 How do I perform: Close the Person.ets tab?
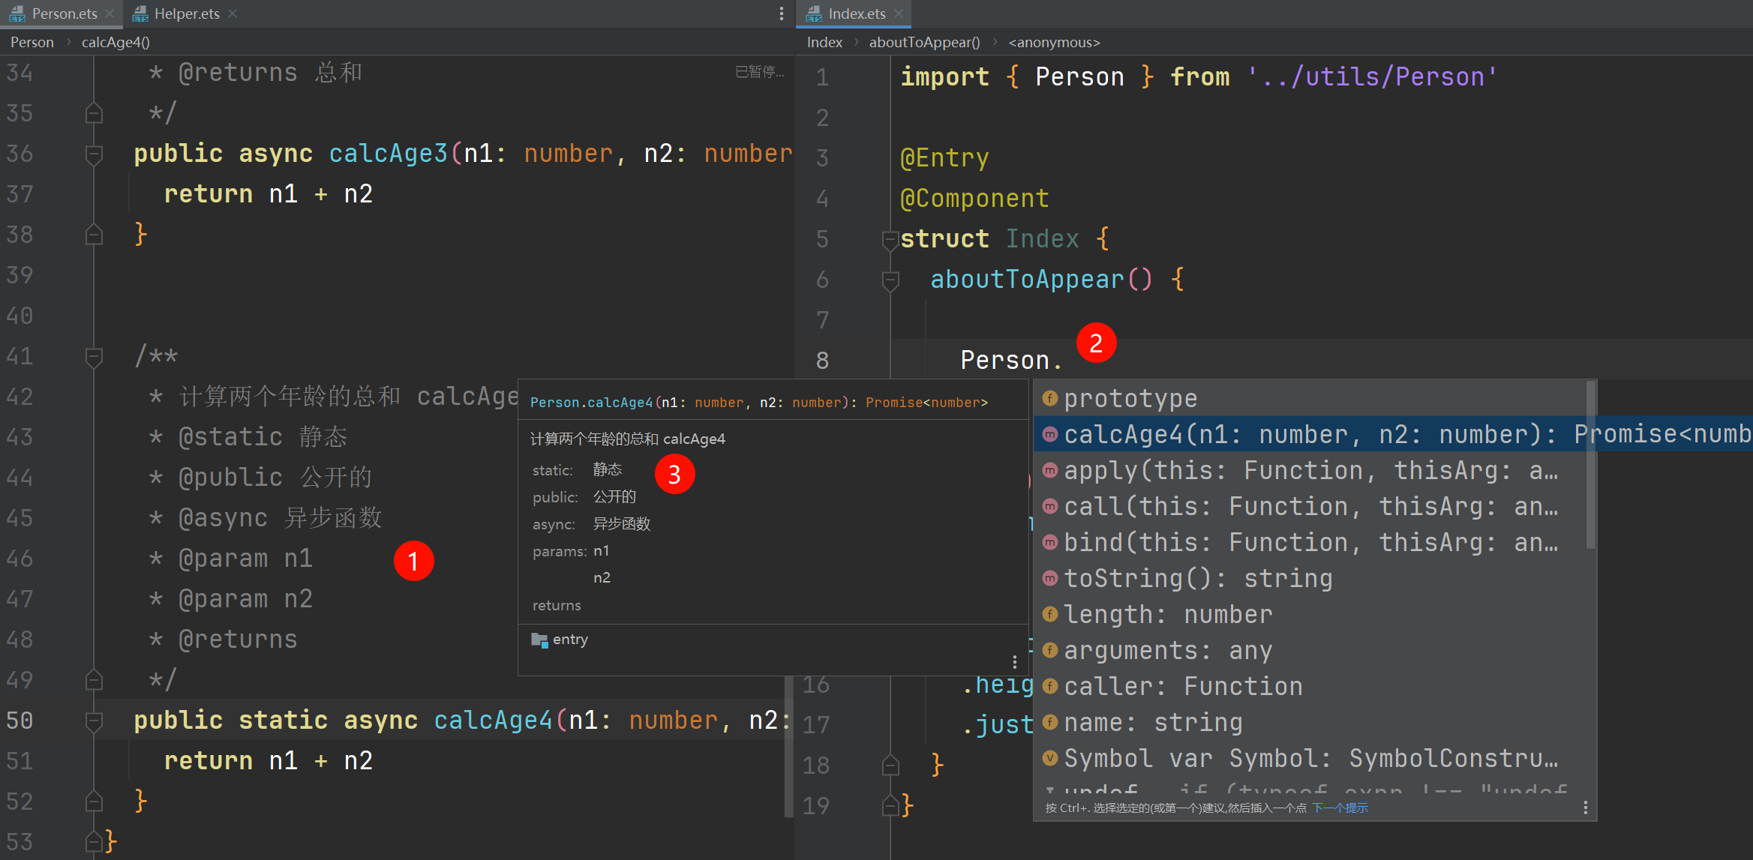pos(110,13)
